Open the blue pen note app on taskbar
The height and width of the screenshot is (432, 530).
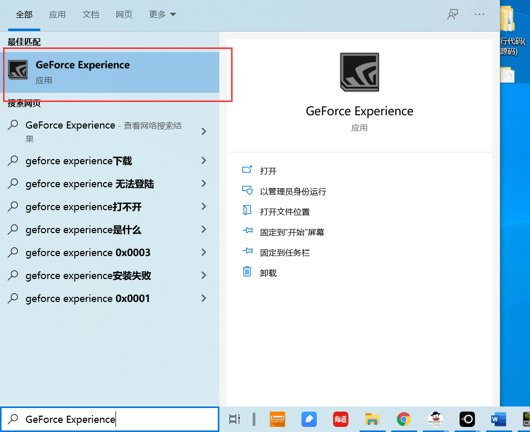tap(309, 419)
